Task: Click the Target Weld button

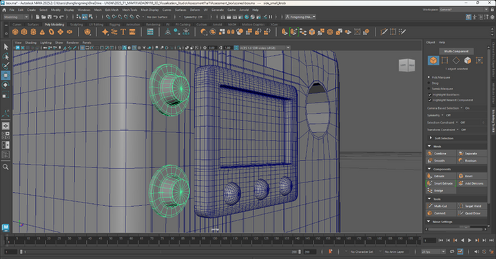Action: 472,206
